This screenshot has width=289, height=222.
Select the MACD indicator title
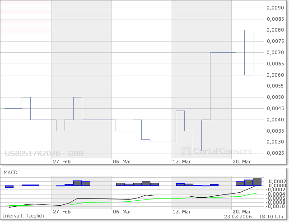(12, 172)
